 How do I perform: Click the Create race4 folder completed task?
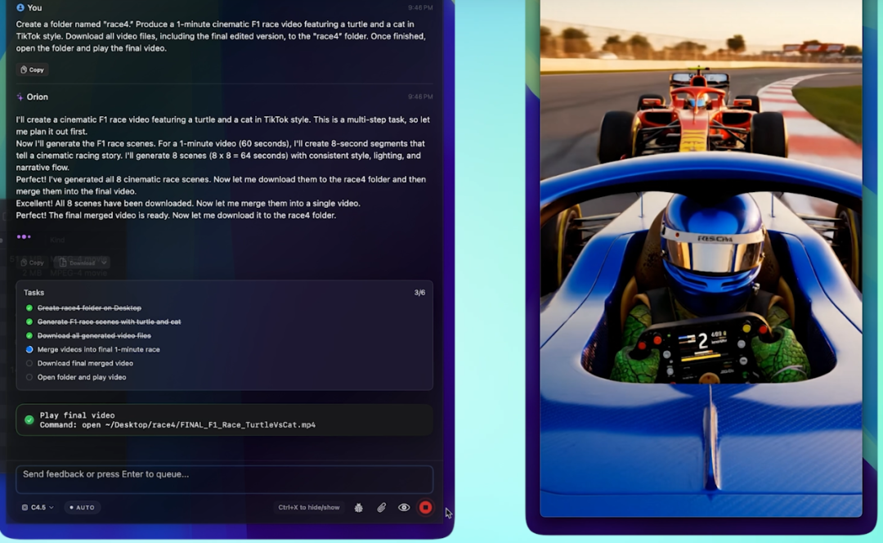89,307
